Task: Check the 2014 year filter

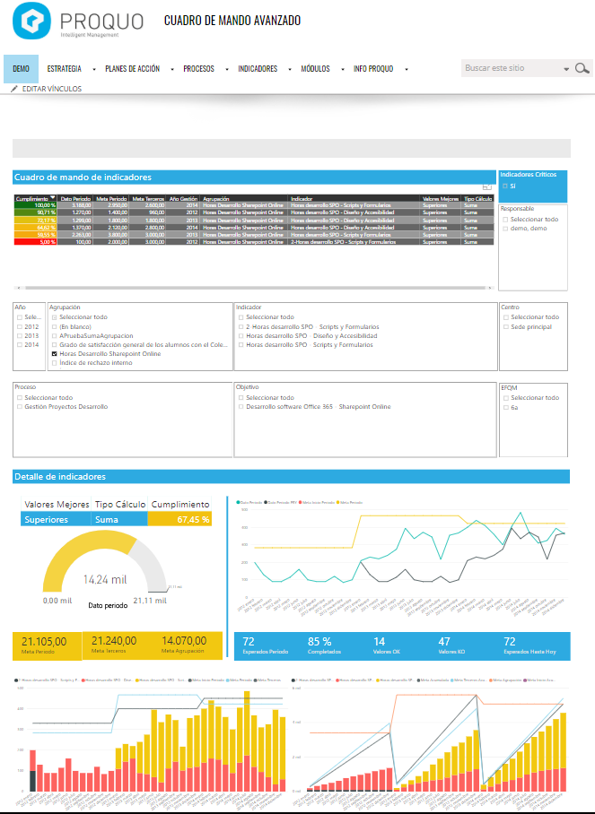Action: coord(20,345)
